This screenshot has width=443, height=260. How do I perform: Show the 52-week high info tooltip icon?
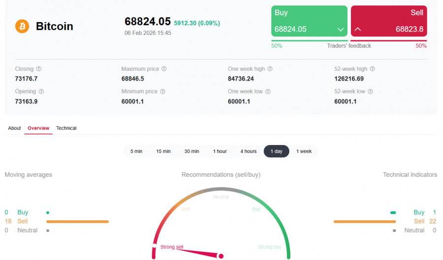(x=373, y=69)
